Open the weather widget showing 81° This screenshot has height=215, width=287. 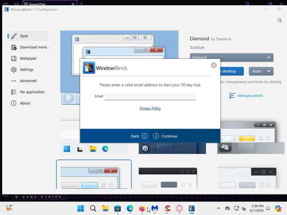point(9,208)
